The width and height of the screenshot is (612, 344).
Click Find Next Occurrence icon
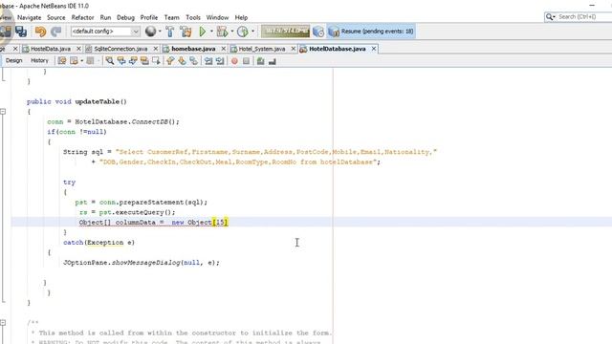click(133, 61)
